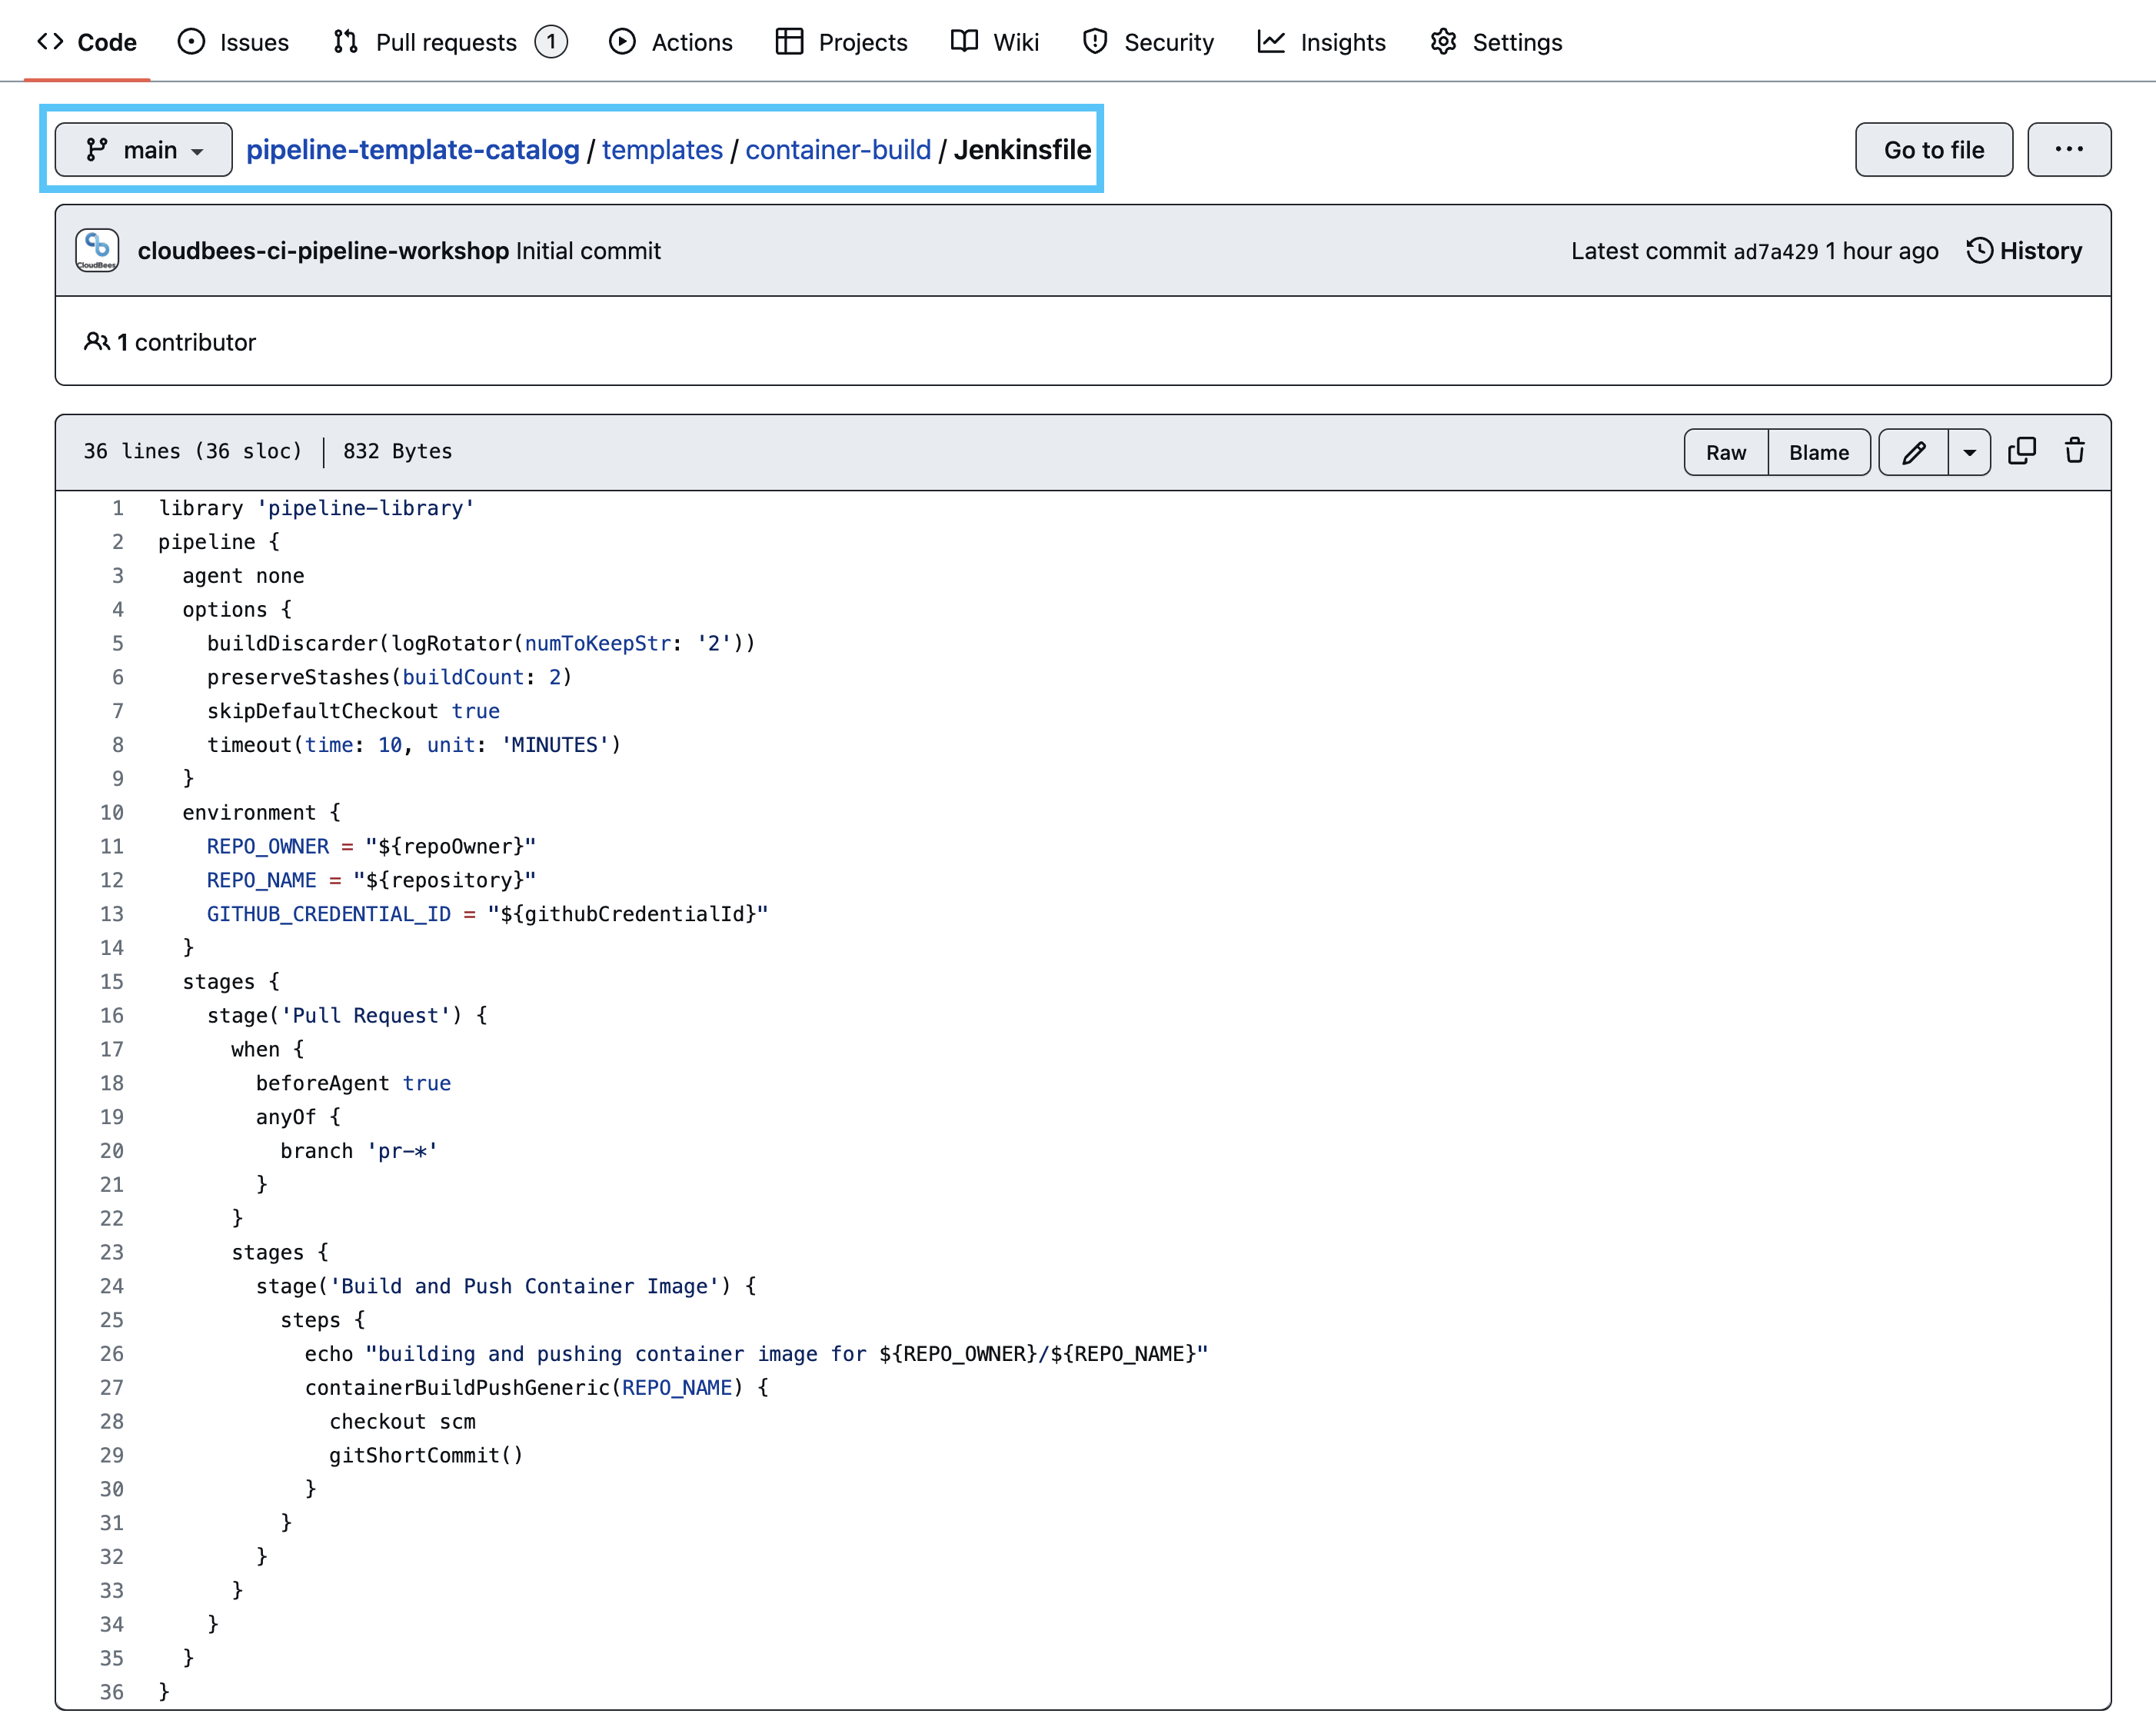This screenshot has height=1727, width=2156.
Task: Click line number 24
Action: pos(111,1286)
